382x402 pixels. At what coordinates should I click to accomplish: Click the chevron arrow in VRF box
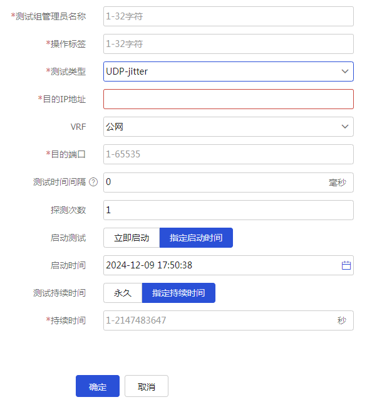[345, 127]
